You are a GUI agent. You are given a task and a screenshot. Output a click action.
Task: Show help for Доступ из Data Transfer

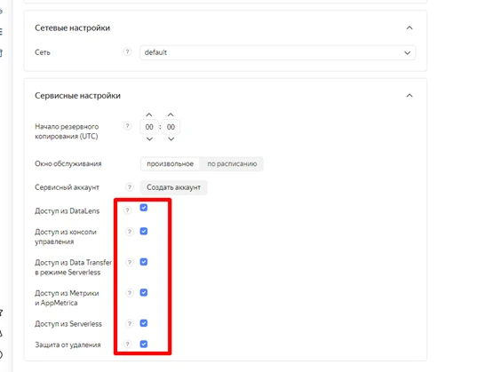coord(129,262)
